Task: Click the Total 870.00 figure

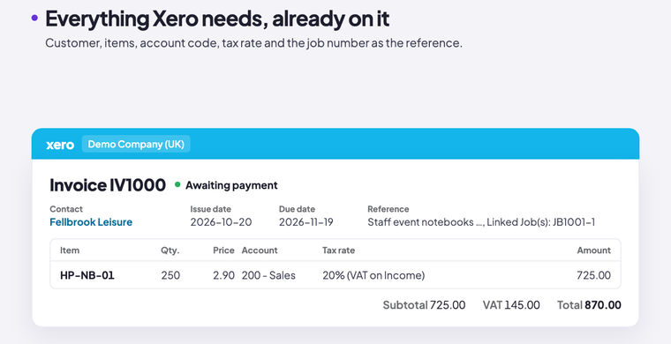Action: 589,305
